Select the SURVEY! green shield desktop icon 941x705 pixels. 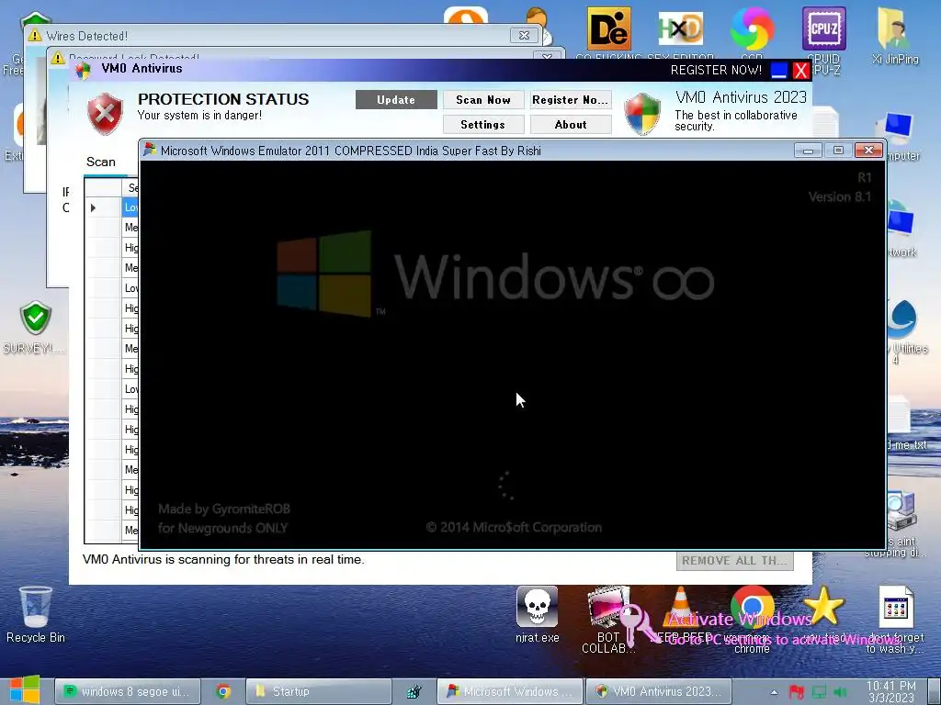point(36,327)
